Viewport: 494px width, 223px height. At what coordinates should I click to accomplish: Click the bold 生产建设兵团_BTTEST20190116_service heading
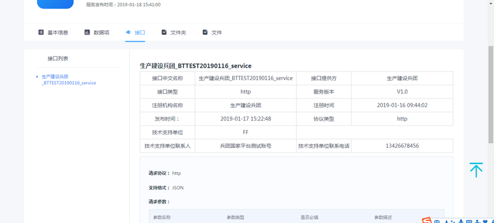[196, 66]
